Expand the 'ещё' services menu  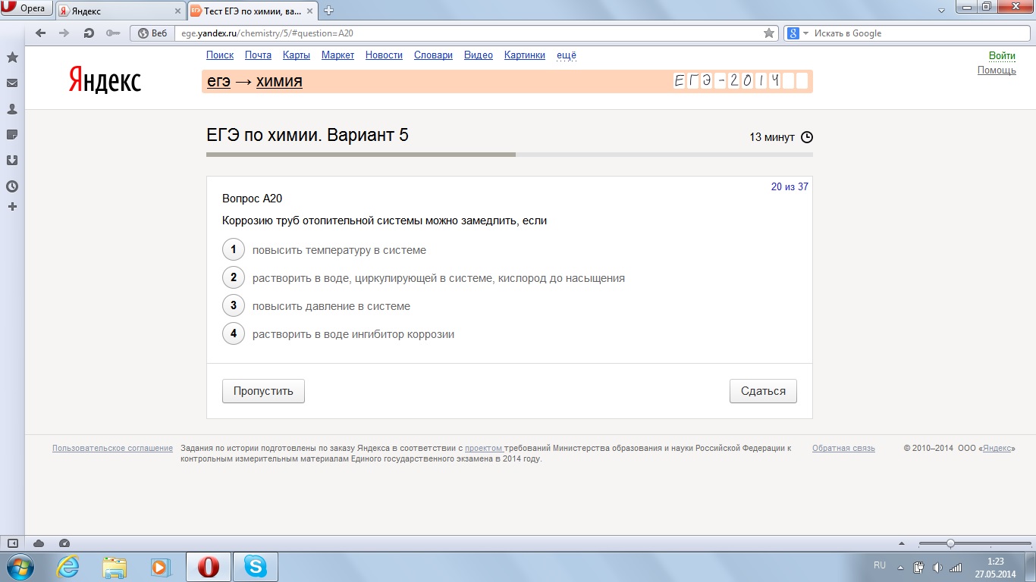pyautogui.click(x=567, y=55)
